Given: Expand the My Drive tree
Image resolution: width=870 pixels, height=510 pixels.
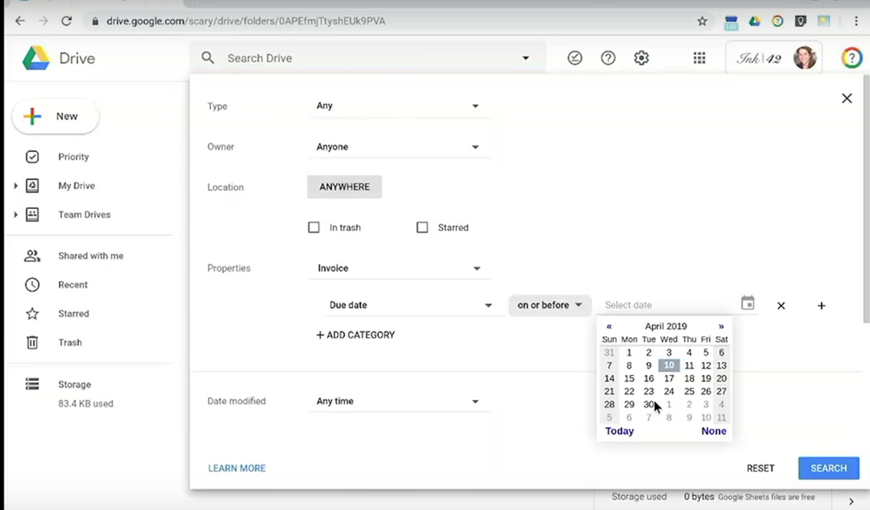Looking at the screenshot, I should [x=15, y=186].
